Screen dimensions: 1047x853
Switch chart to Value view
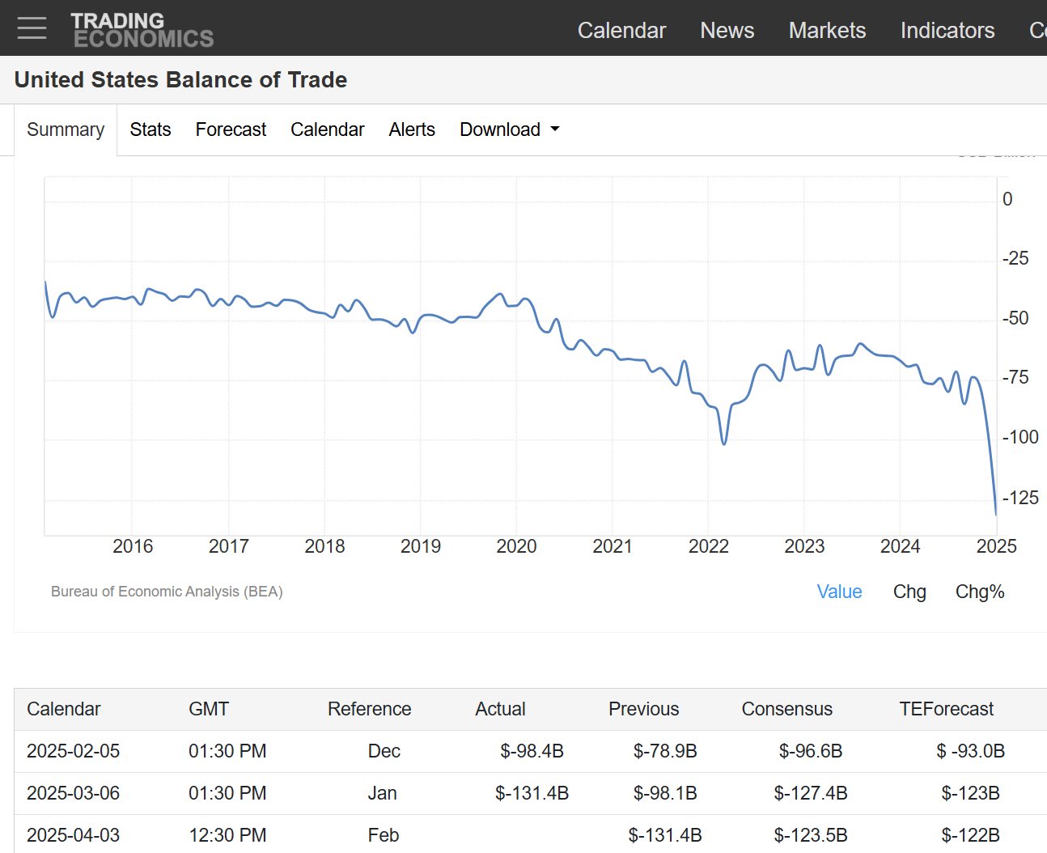(839, 592)
